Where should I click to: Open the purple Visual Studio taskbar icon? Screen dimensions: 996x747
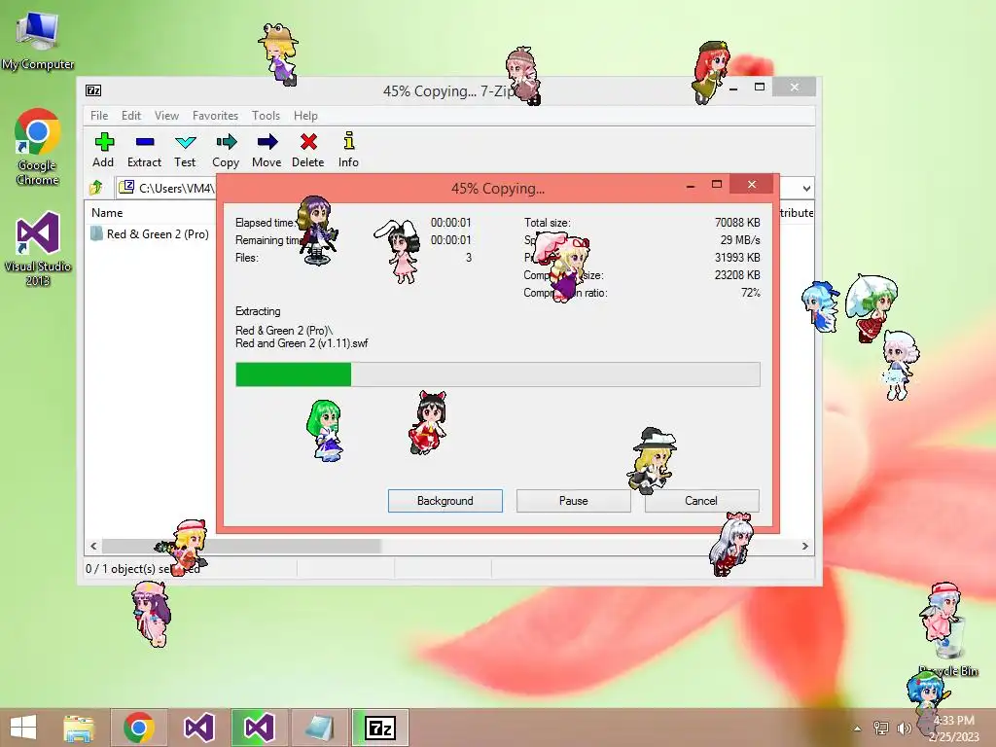[x=198, y=728]
